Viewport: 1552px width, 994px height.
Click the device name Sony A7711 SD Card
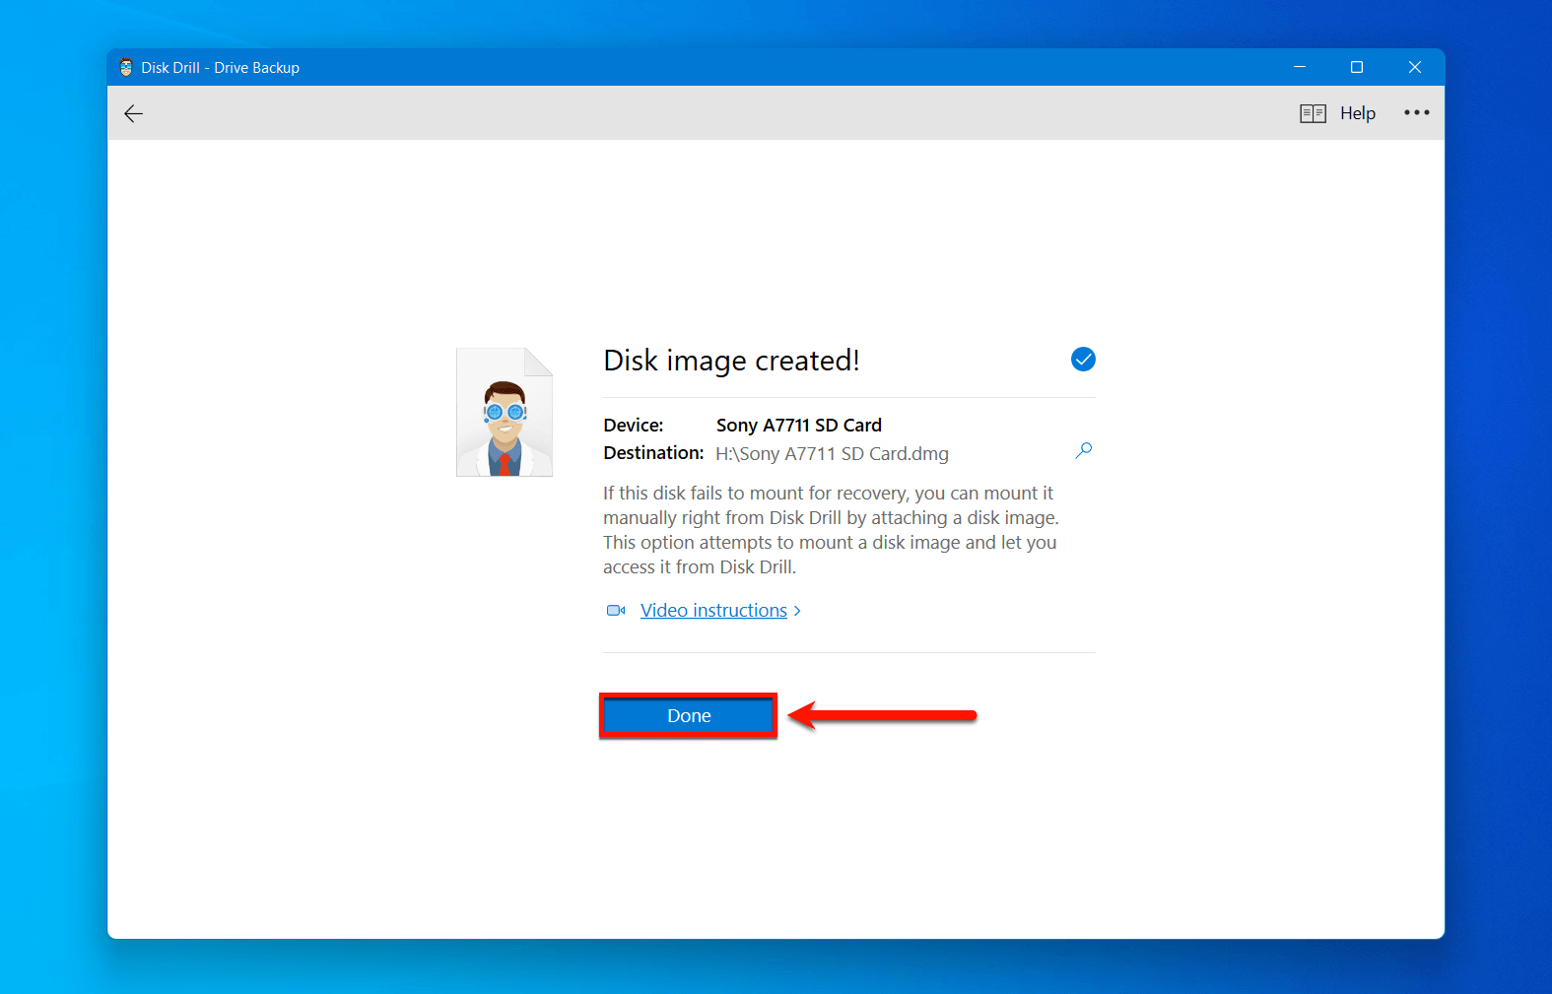[x=799, y=426]
